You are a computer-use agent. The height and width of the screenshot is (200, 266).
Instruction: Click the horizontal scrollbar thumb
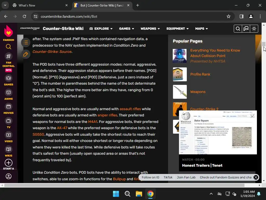124,185
